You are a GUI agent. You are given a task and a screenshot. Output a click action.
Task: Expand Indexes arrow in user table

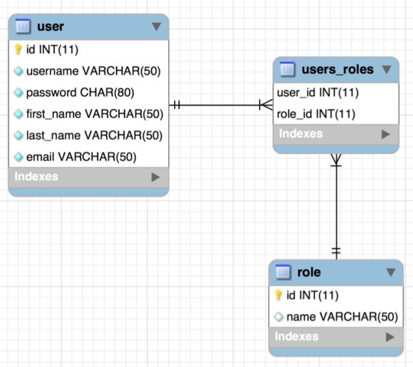tap(156, 177)
